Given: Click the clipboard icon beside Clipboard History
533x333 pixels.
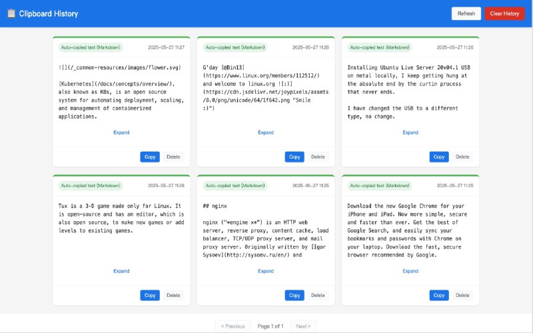Looking at the screenshot, I should (11, 13).
